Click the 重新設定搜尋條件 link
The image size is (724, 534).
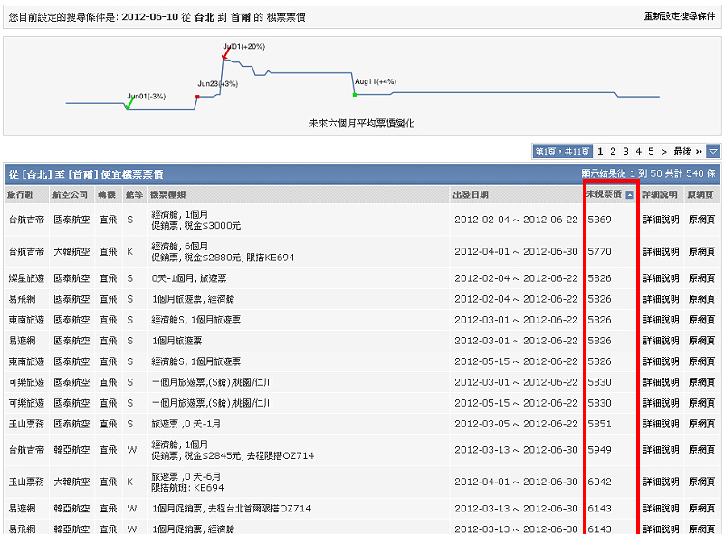(680, 16)
